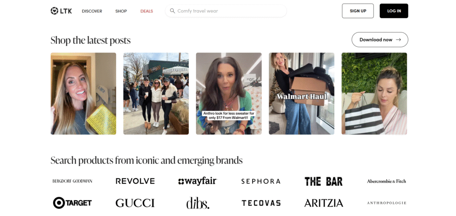The image size is (456, 216).
Task: Select the Wayfair brand logo
Action: pyautogui.click(x=198, y=181)
